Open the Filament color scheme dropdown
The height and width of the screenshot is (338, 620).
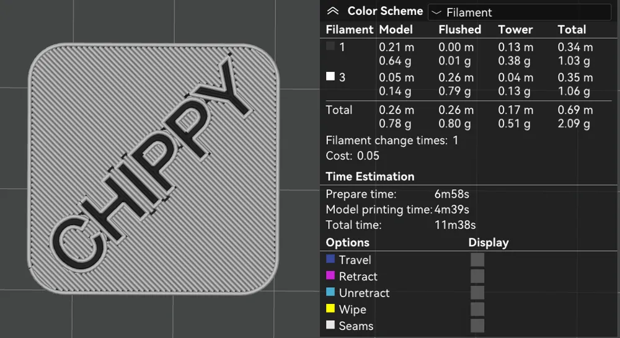[x=520, y=12]
